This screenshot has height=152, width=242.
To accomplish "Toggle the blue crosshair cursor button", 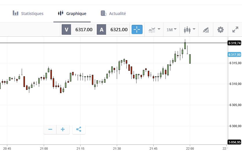I will coord(137,29).
